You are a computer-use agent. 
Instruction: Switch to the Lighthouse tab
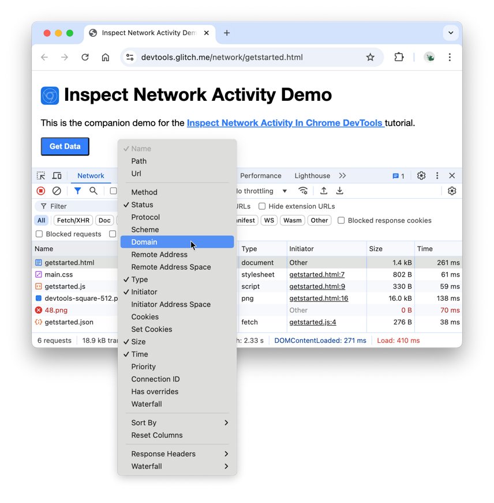312,176
